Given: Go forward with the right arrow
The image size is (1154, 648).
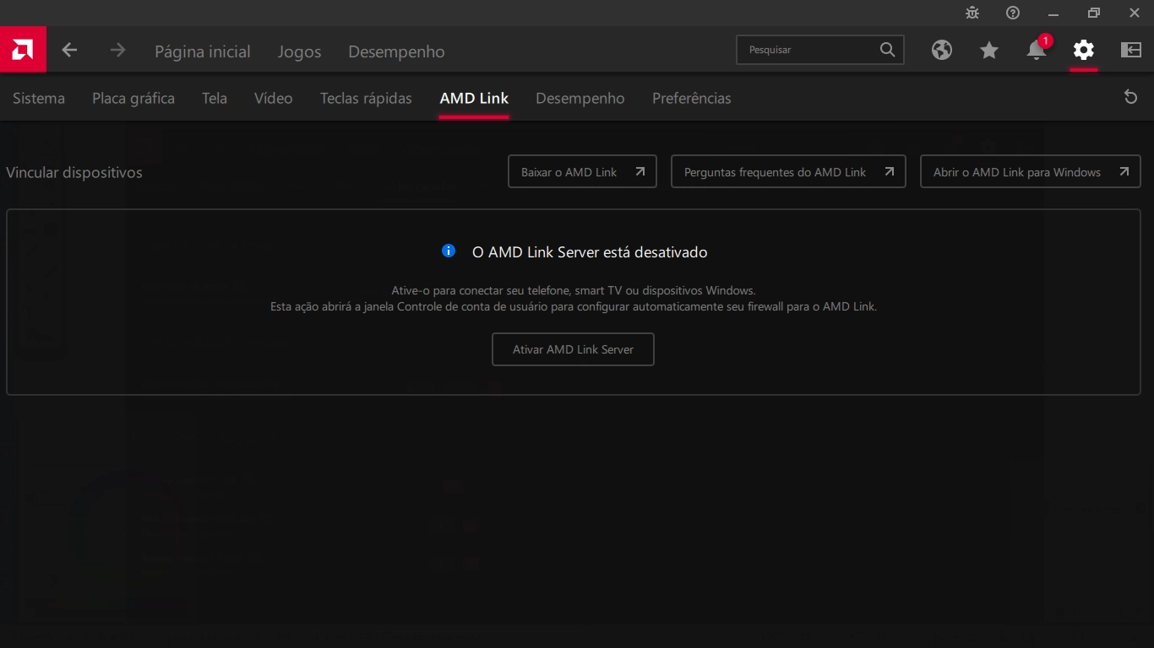Looking at the screenshot, I should [117, 51].
